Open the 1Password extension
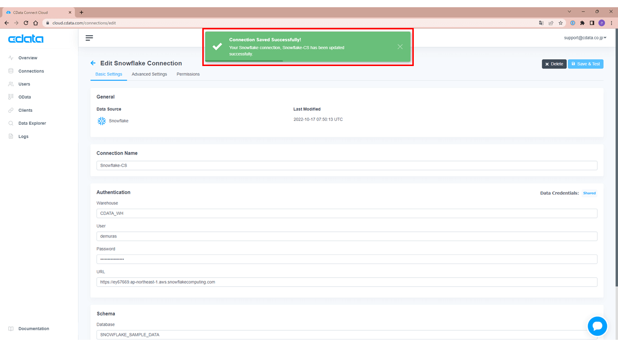 click(x=573, y=23)
